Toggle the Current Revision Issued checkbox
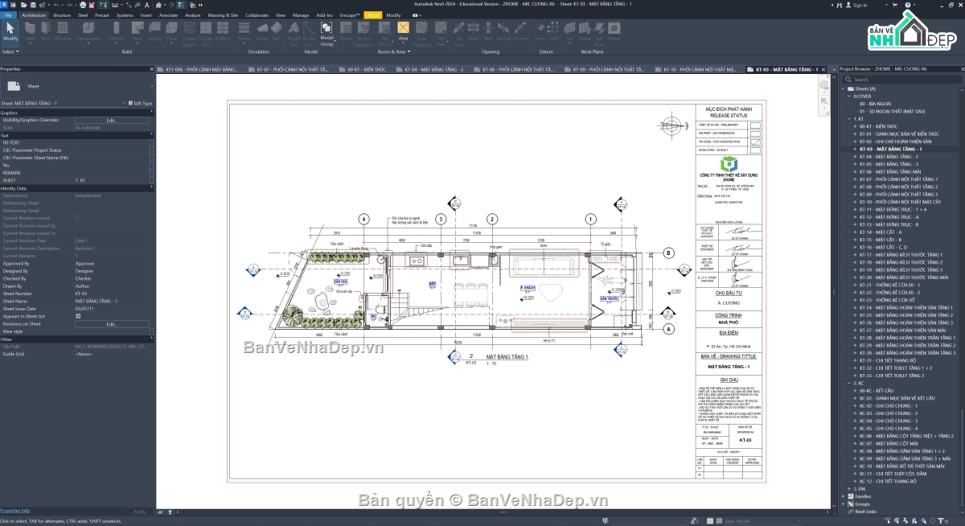965x526 pixels. pos(78,218)
